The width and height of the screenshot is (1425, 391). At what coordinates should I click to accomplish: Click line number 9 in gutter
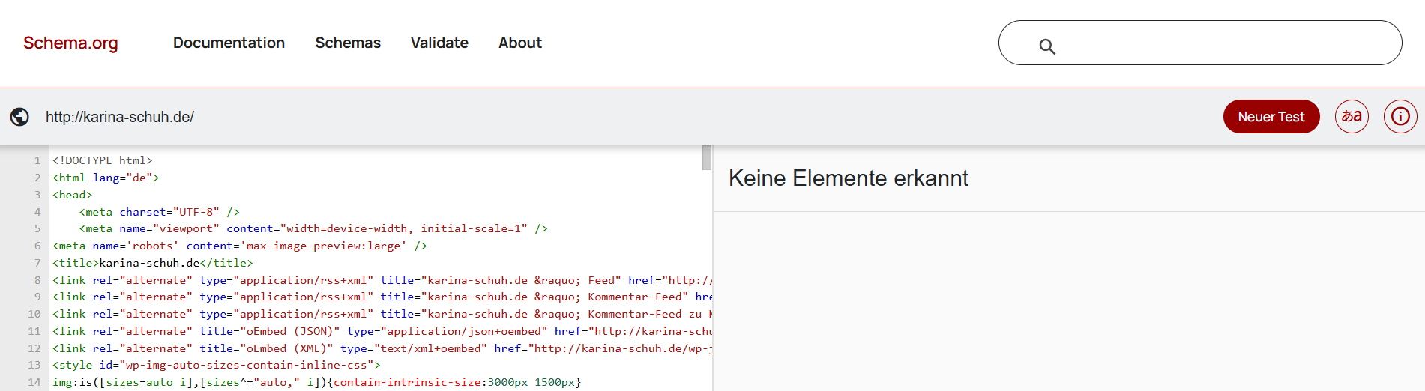[37, 297]
